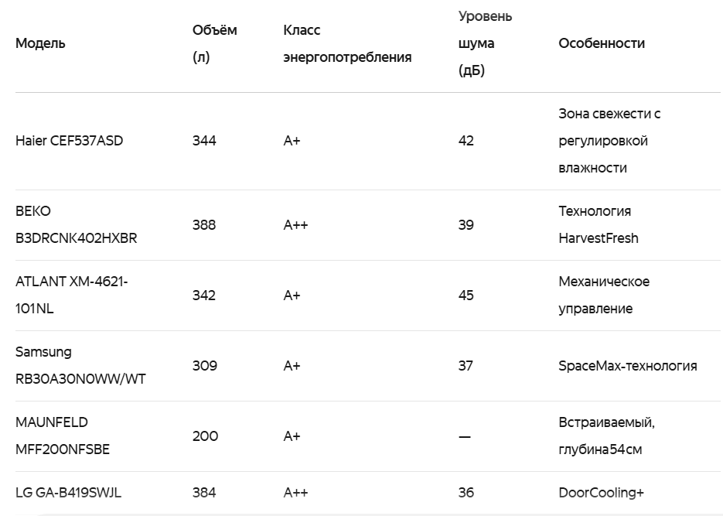Click LG GA-B419SWJL model name

pos(68,493)
